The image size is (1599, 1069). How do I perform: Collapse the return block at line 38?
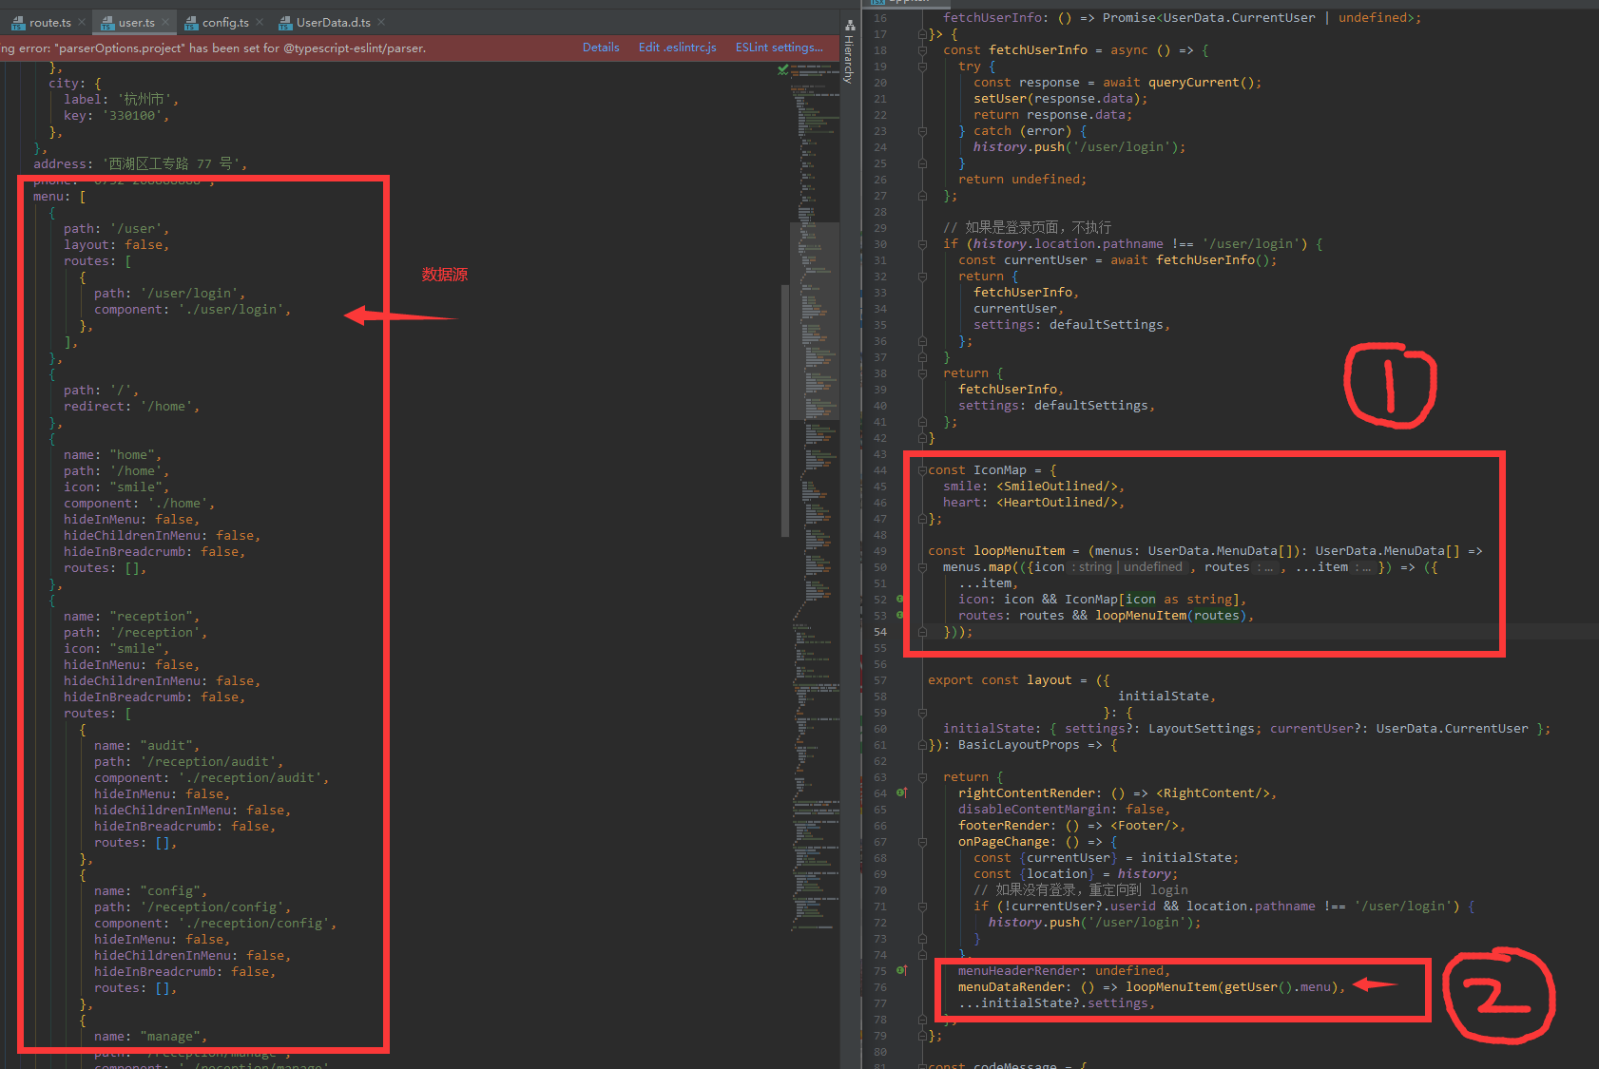click(922, 373)
